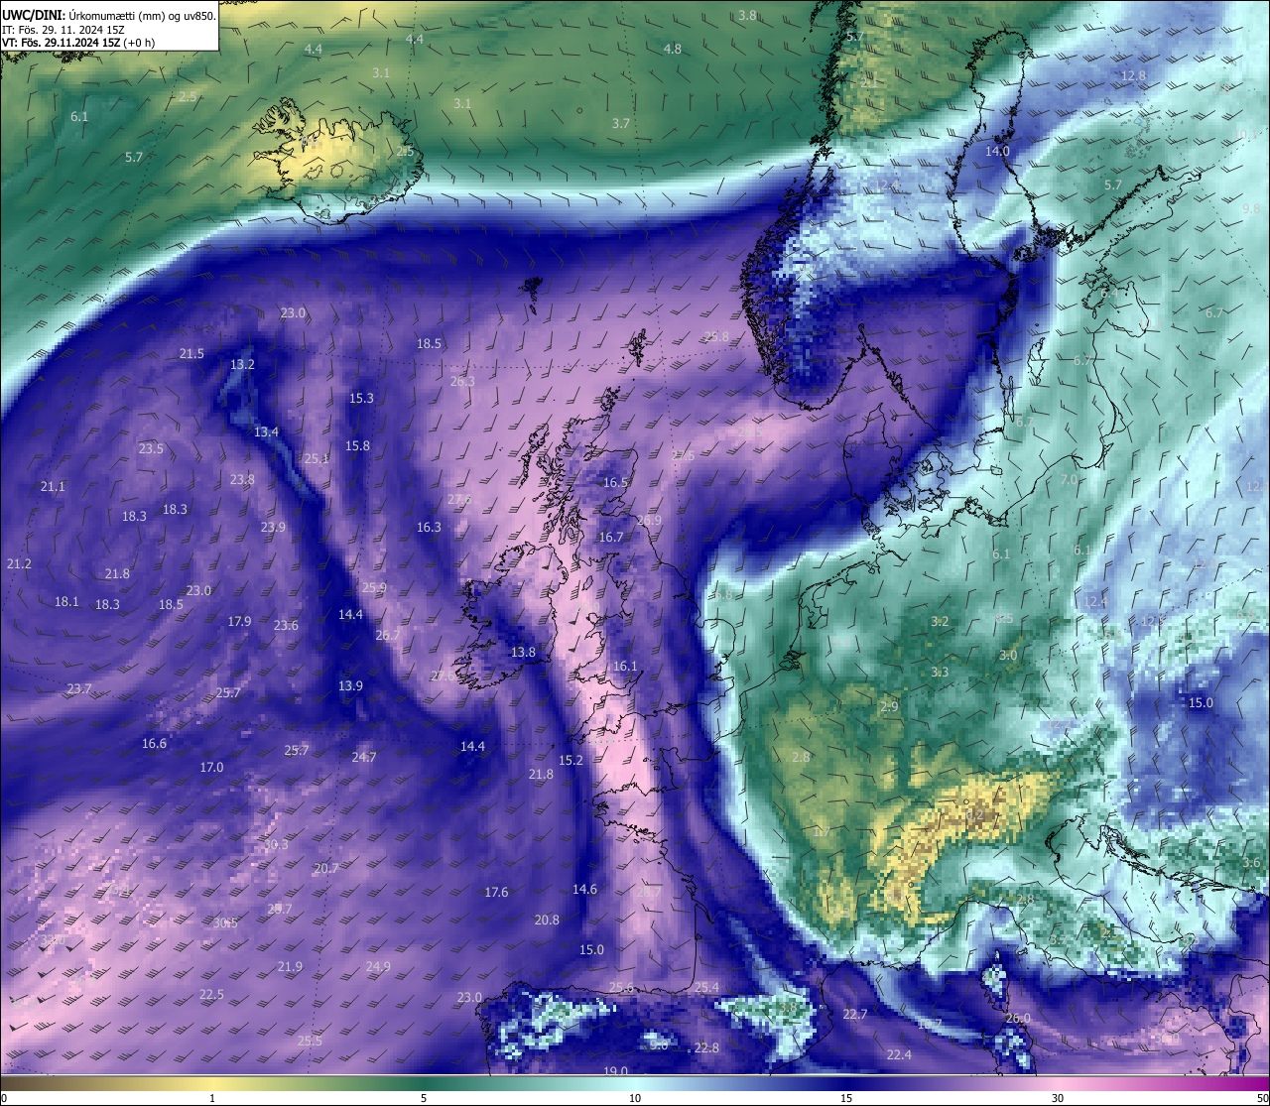This screenshot has height=1106, width=1270.
Task: Click the 25.4 value near southwest France
Action: tap(706, 987)
